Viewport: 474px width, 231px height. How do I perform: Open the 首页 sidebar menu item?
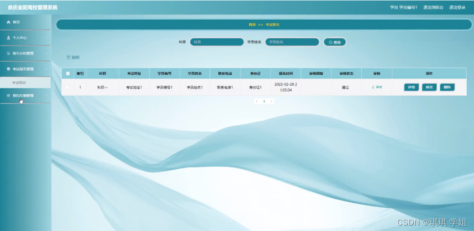pyautogui.click(x=26, y=22)
